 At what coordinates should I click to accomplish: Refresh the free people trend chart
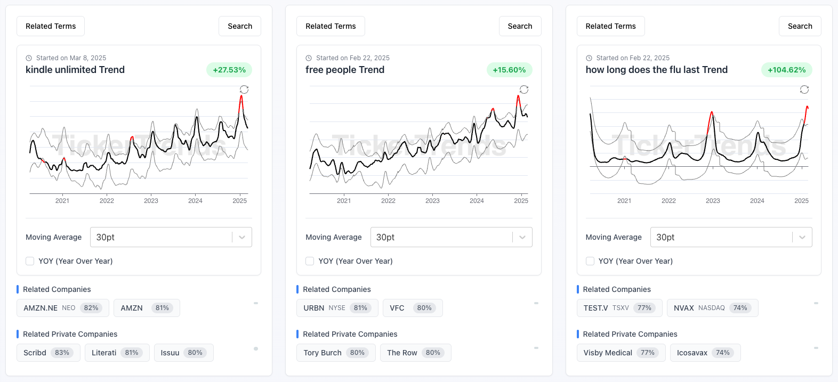click(x=524, y=90)
